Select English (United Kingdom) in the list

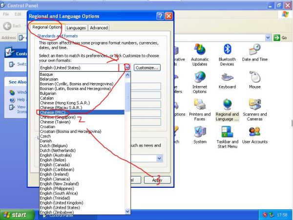click(x=82, y=203)
